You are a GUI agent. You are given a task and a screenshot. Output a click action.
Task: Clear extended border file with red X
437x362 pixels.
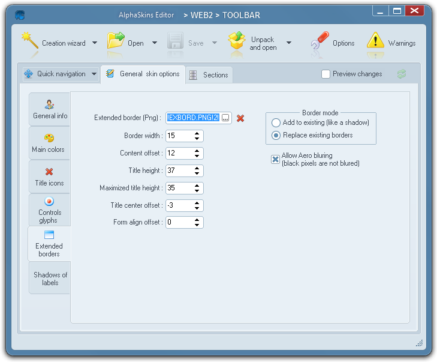click(240, 118)
